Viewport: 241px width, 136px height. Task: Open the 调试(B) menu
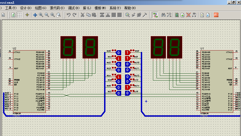[74, 8]
